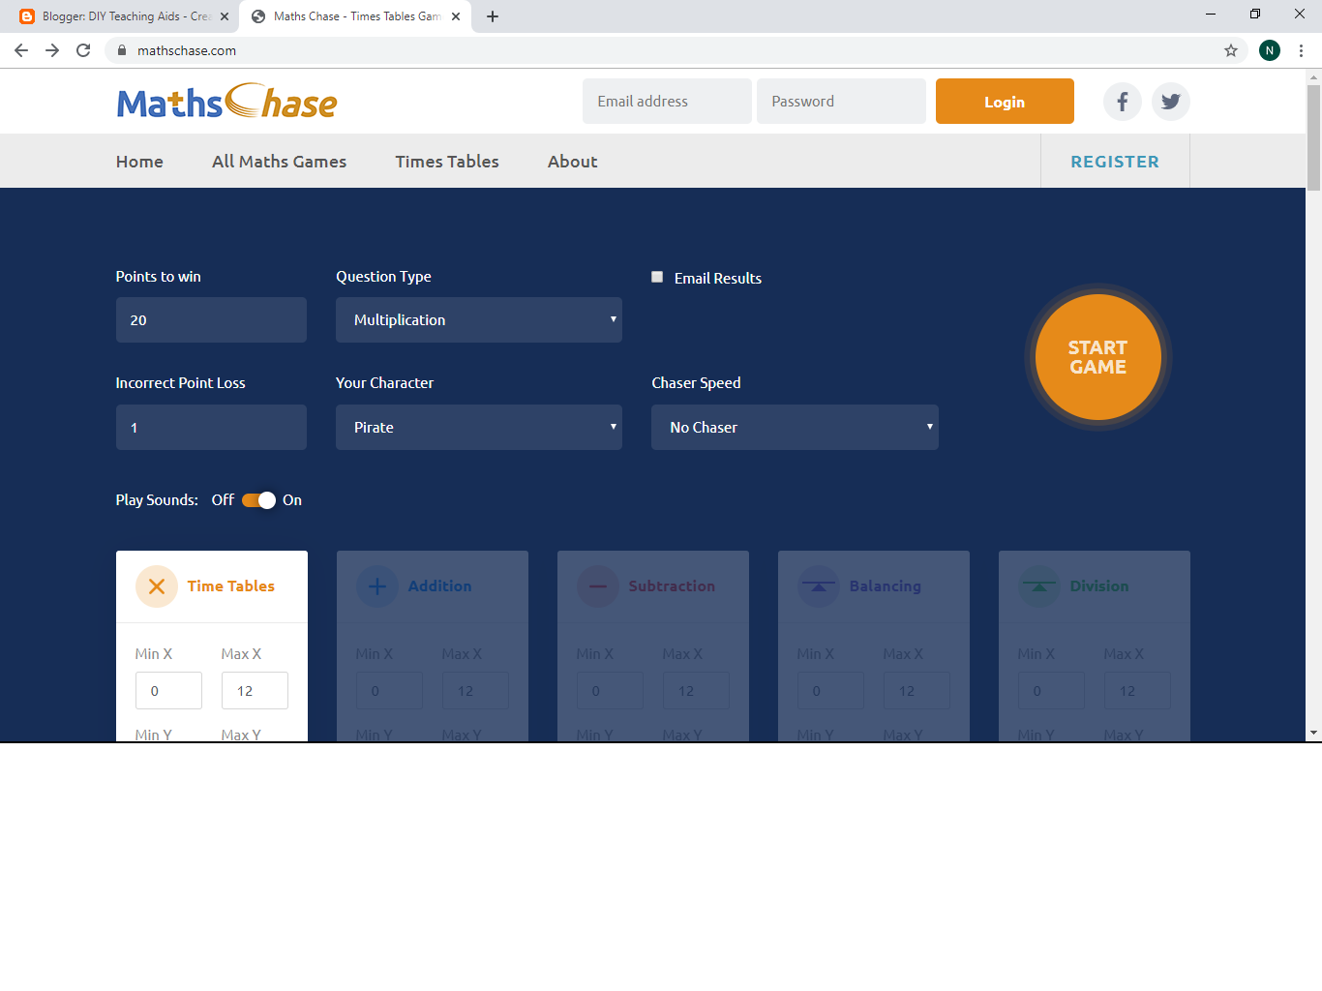Select the Addition card title
Image resolution: width=1322 pixels, height=991 pixels.
coord(439,586)
